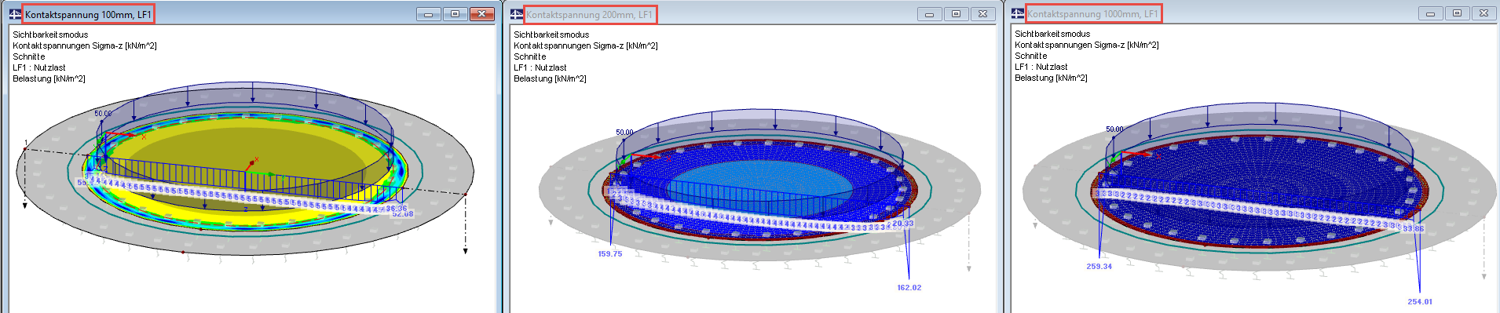Click the 50.00 load value in 200mm window
1500x313 pixels.
tap(624, 133)
